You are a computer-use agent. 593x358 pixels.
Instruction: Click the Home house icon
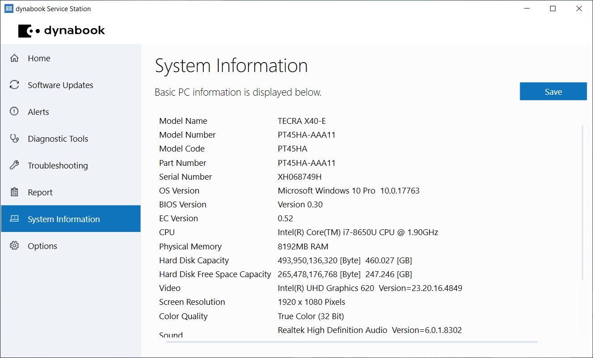(14, 58)
